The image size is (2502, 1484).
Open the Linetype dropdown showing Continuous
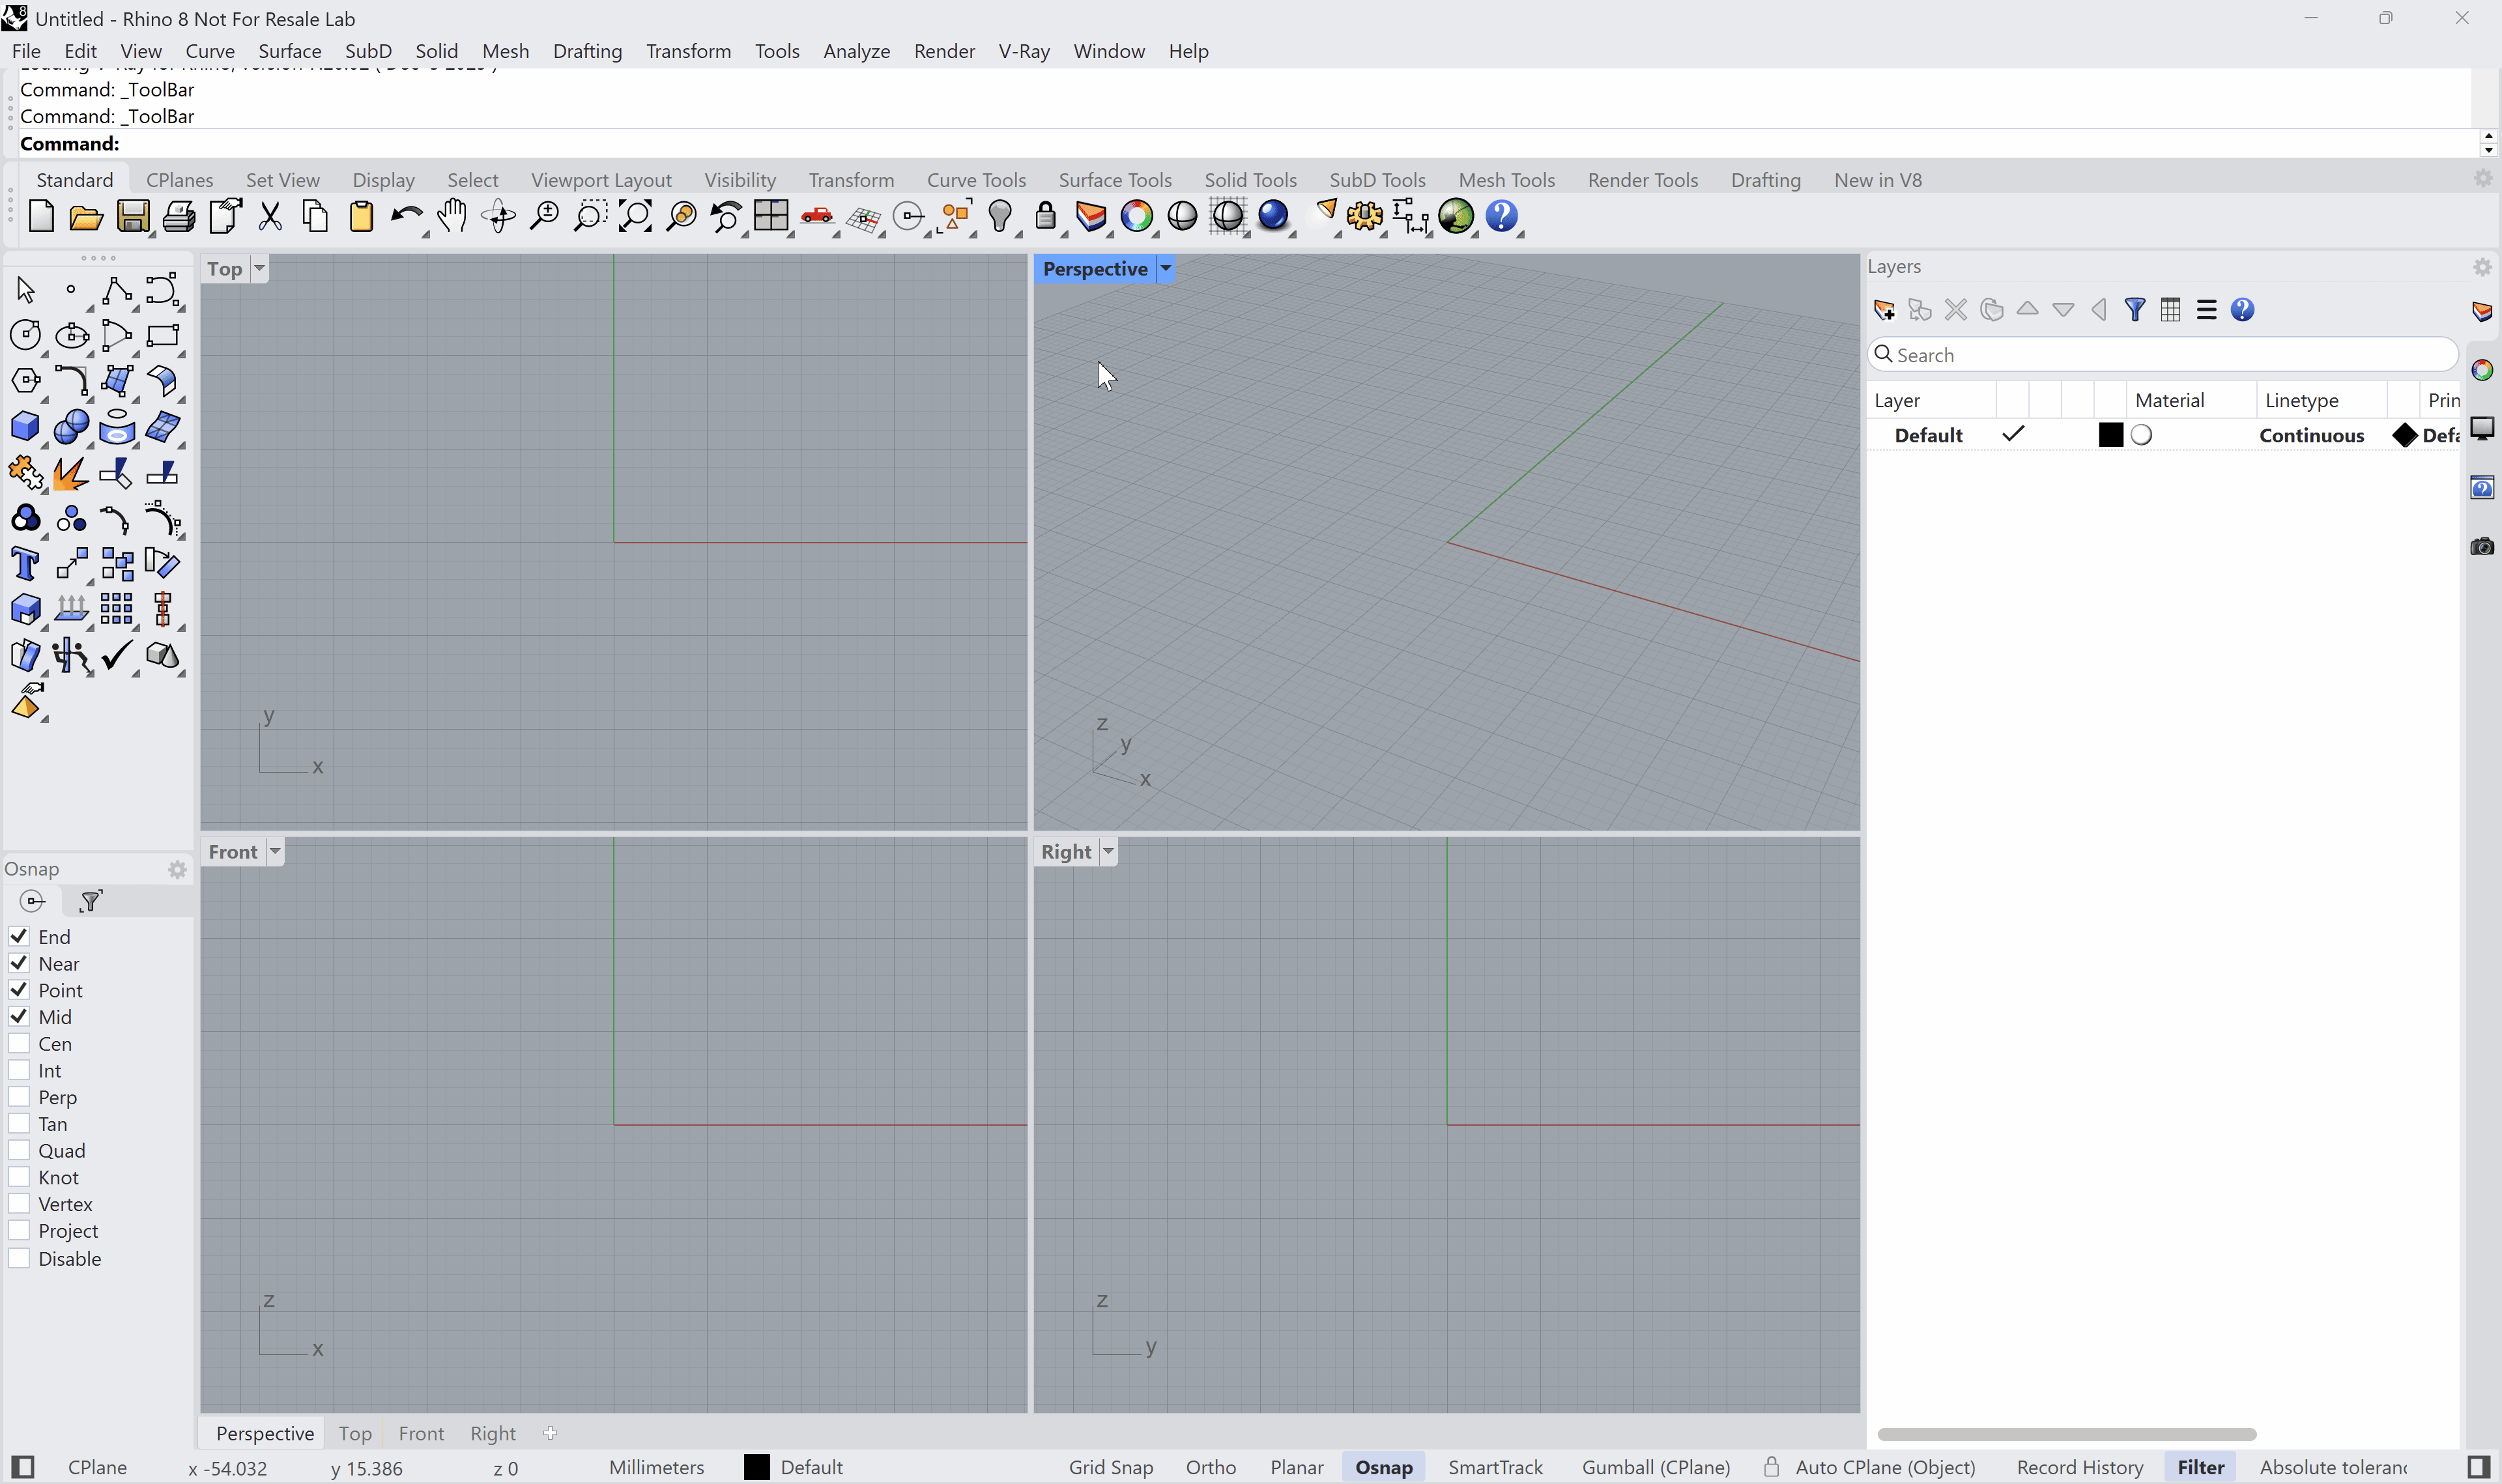2312,435
